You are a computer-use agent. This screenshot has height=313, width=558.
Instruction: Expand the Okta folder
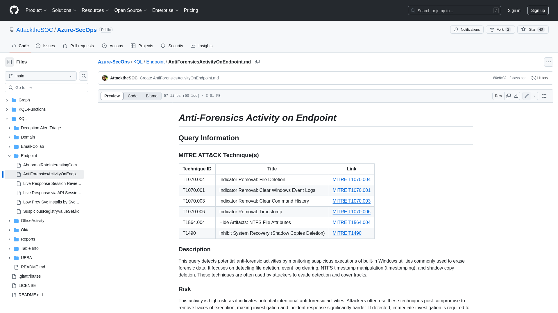[9, 230]
